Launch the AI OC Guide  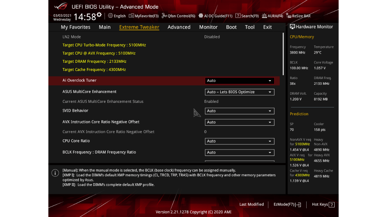[x=216, y=16]
